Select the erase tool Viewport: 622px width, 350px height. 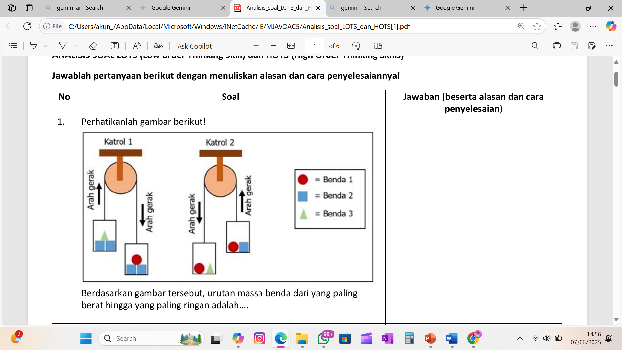[93, 45]
